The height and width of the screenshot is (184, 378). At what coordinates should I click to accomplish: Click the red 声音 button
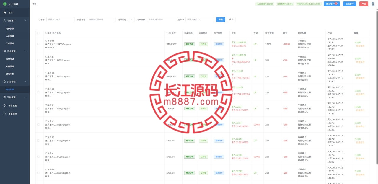tap(364, 4)
